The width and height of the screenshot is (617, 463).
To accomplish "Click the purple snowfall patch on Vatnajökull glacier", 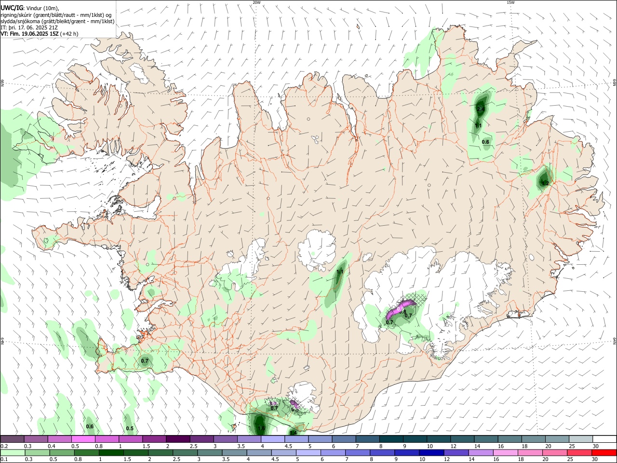I will click(x=400, y=309).
